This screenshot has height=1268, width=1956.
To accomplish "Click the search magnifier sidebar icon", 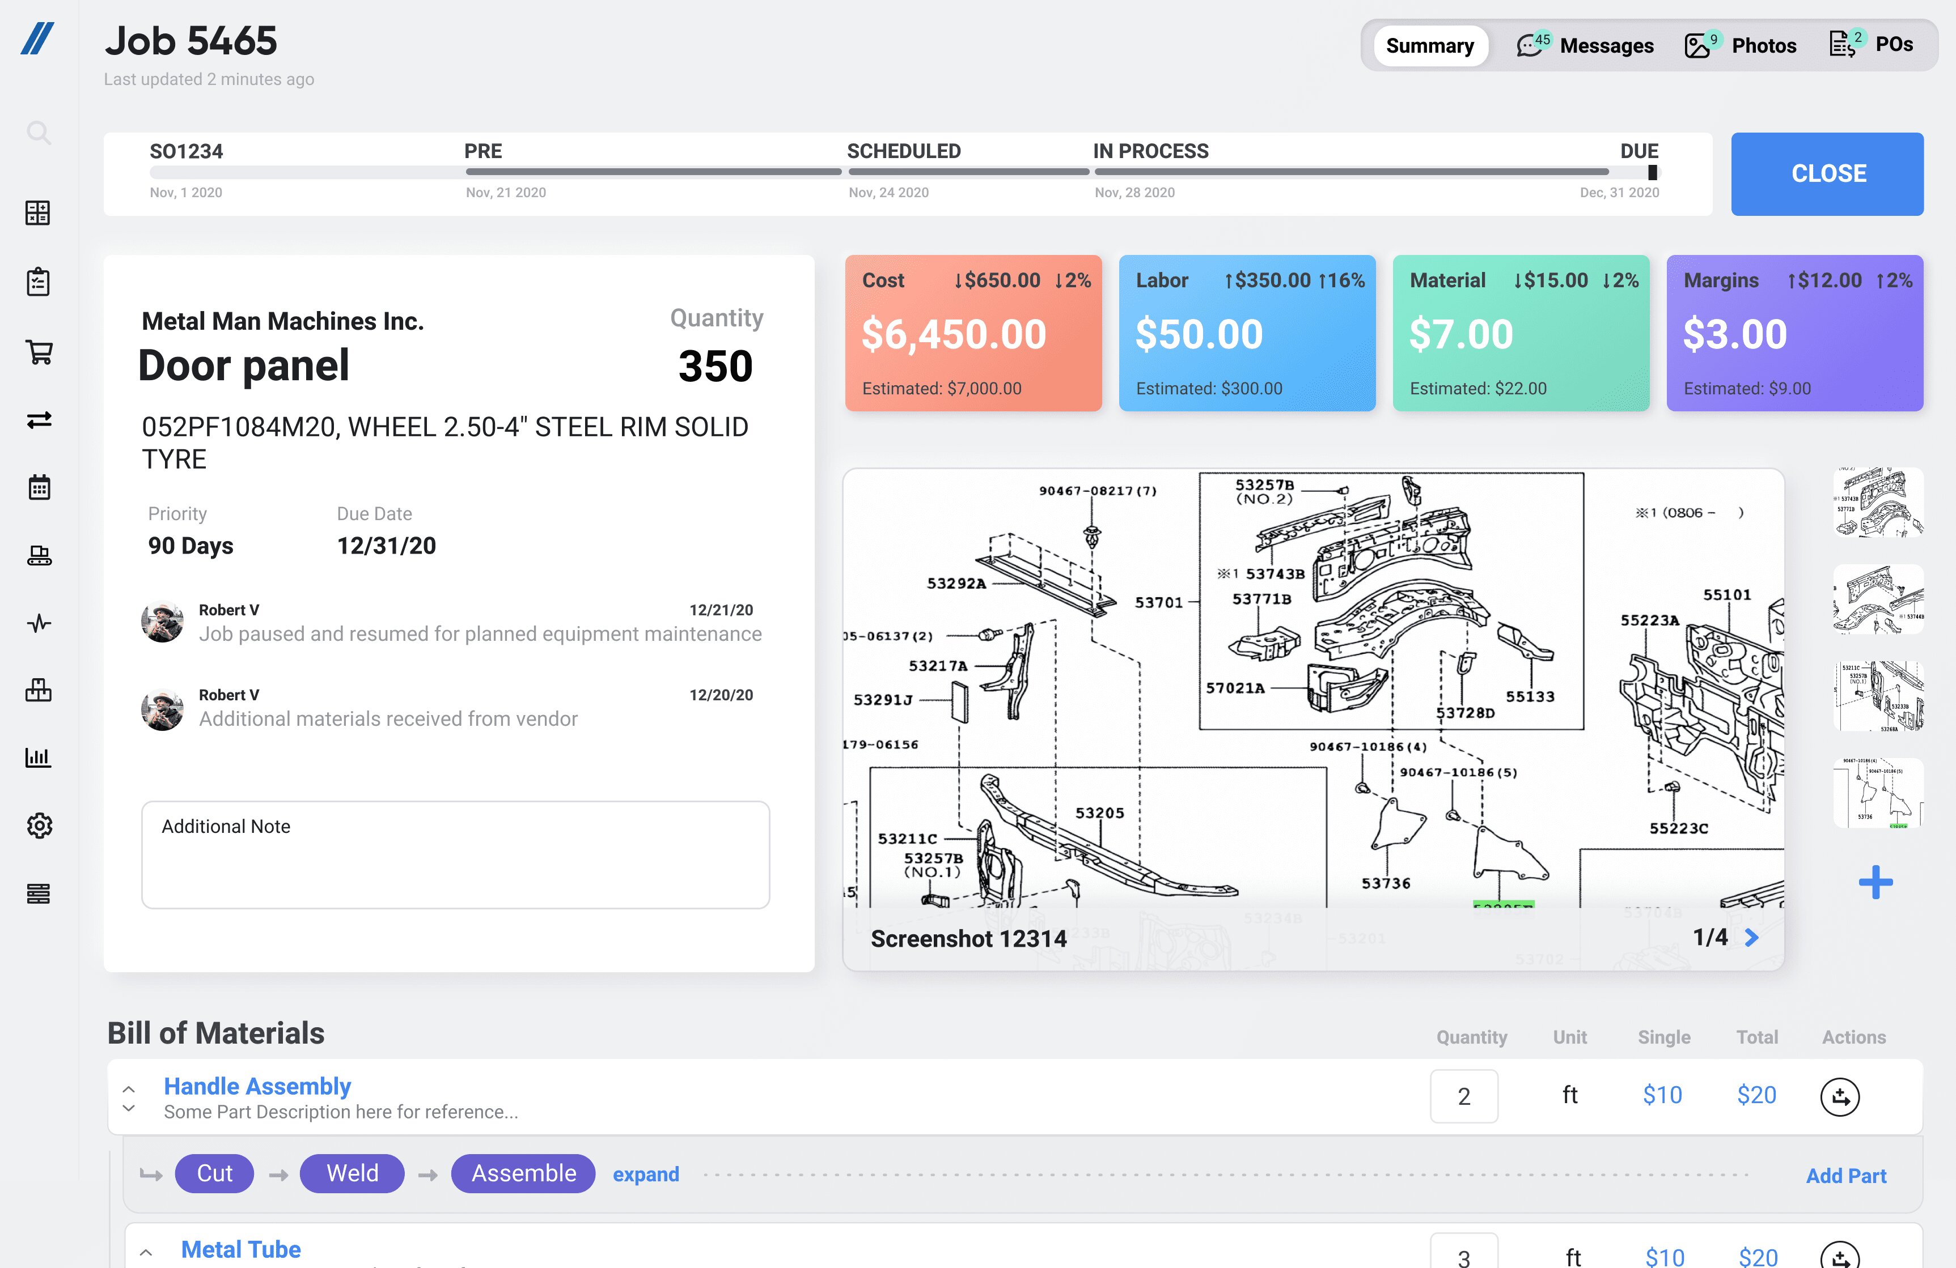I will [39, 132].
